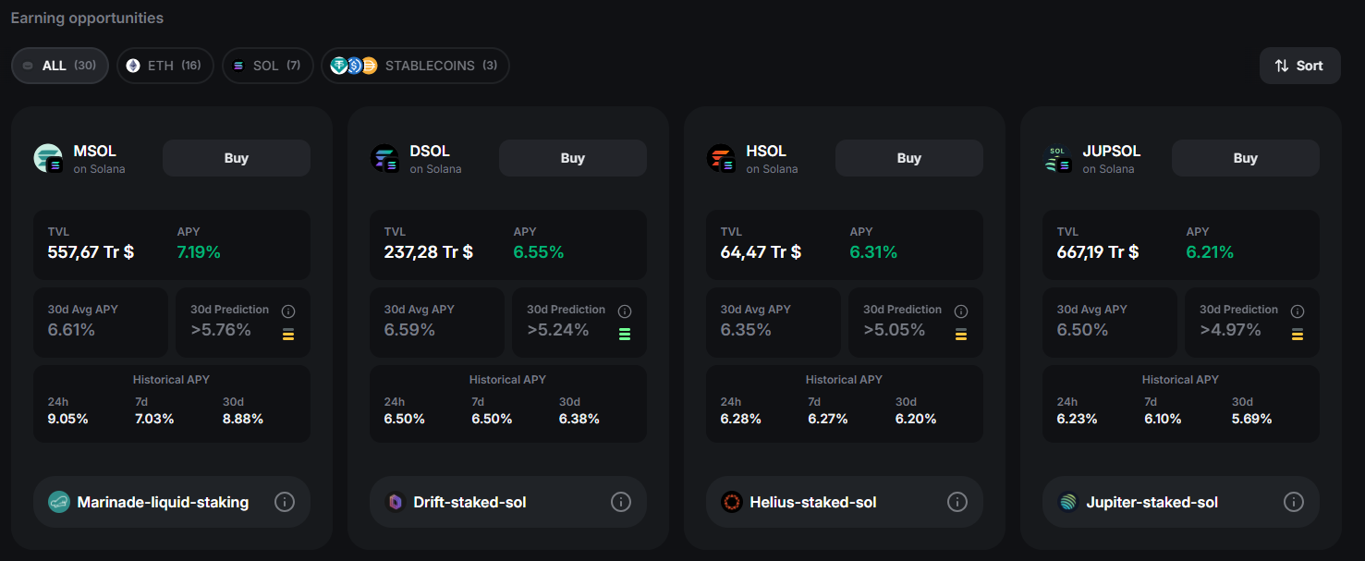This screenshot has width=1365, height=561.
Task: Open info icon beside Drift-staked-sol
Action: tap(621, 502)
